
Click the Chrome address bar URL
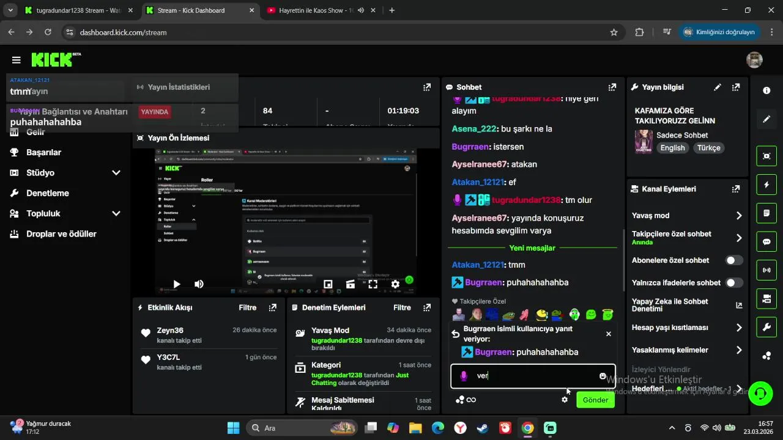[124, 32]
